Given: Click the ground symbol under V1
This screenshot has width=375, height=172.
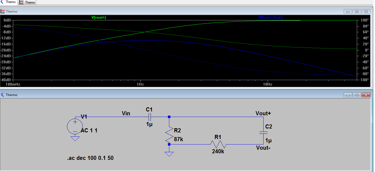Looking at the screenshot, I should [75, 138].
